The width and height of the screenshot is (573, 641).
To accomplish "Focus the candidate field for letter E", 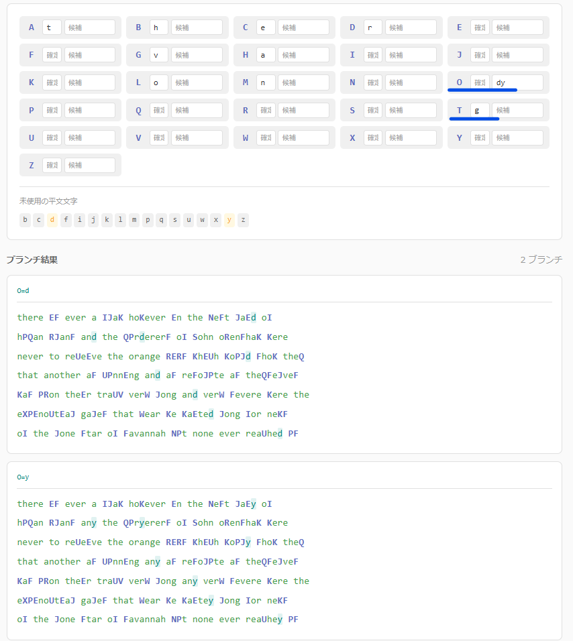I will tap(517, 27).
